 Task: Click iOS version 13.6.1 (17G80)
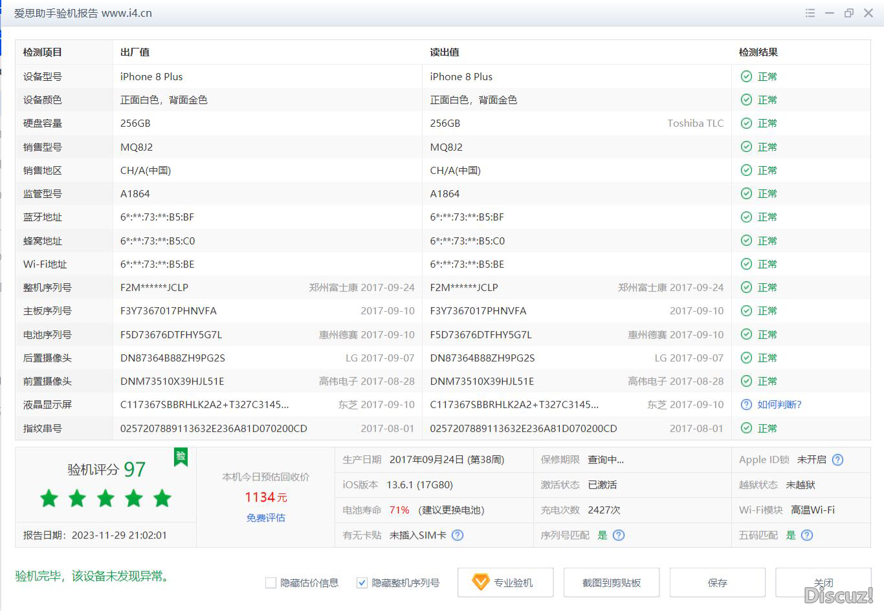coord(419,484)
